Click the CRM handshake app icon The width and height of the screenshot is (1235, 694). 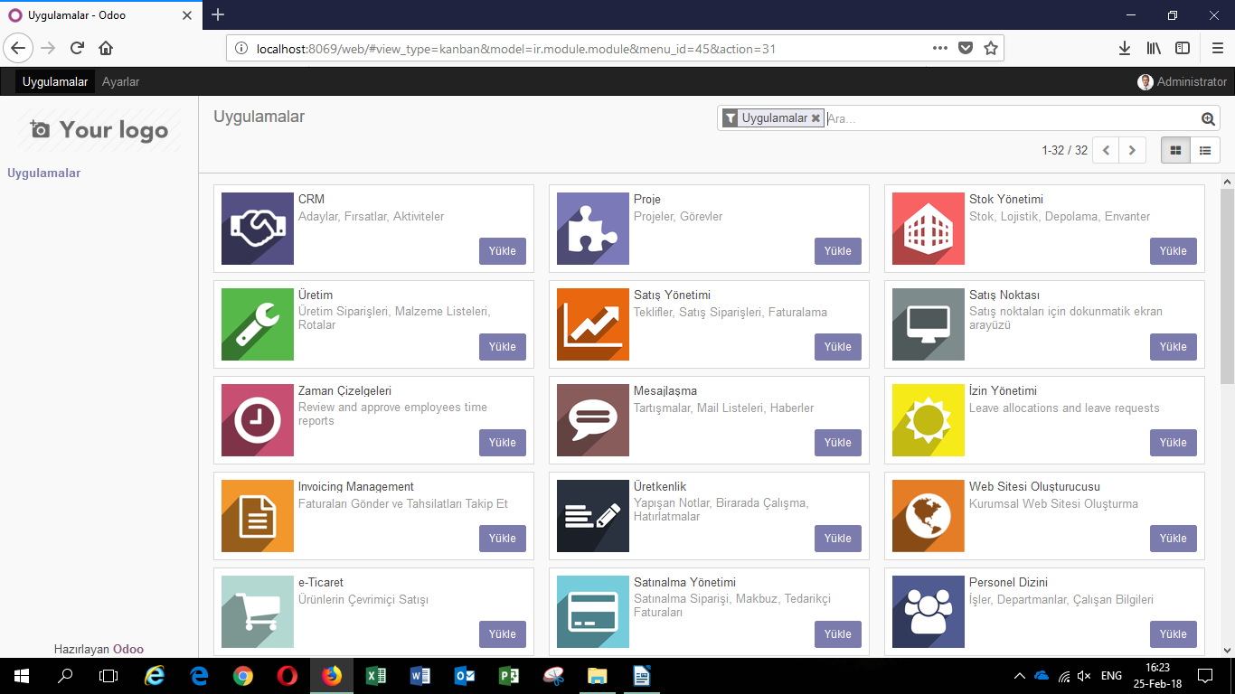[x=258, y=229]
